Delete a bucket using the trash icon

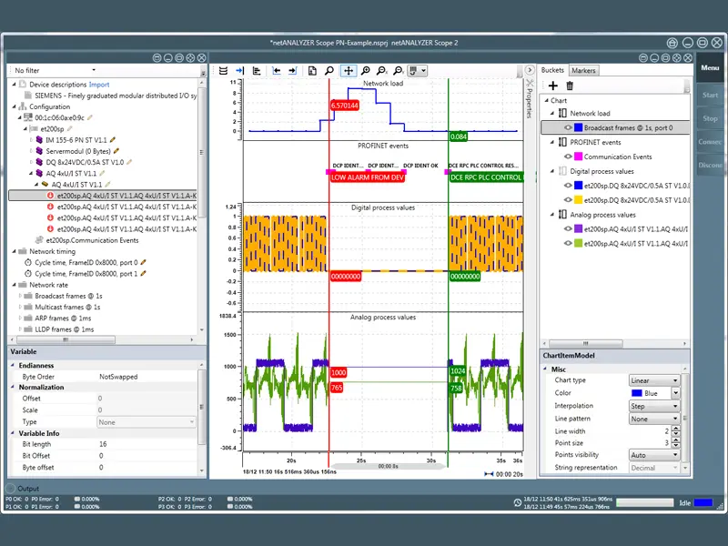[570, 85]
